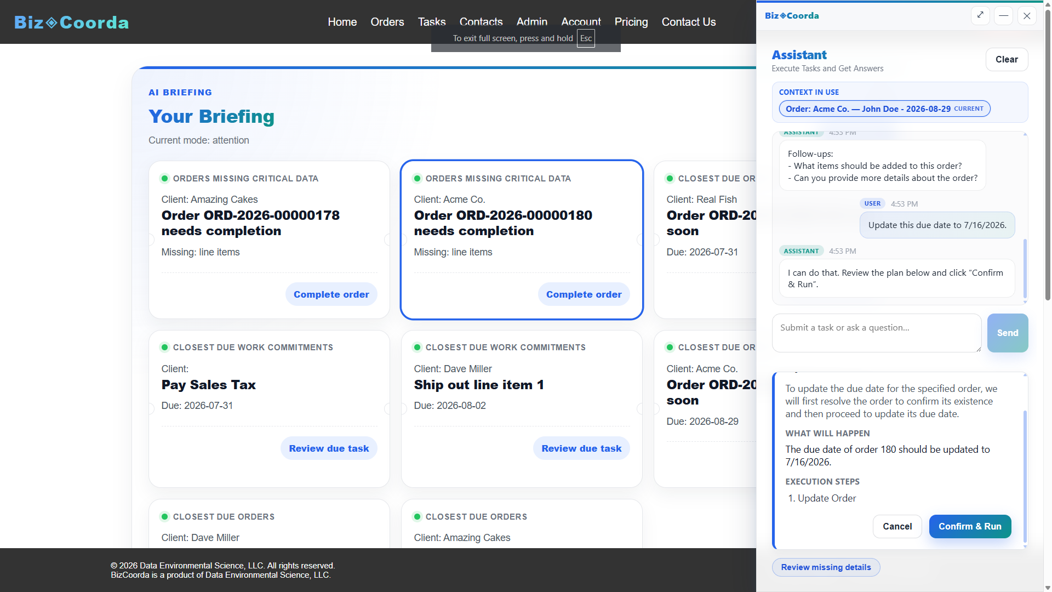Close the BizCoorda assistant panel

[x=1027, y=15]
